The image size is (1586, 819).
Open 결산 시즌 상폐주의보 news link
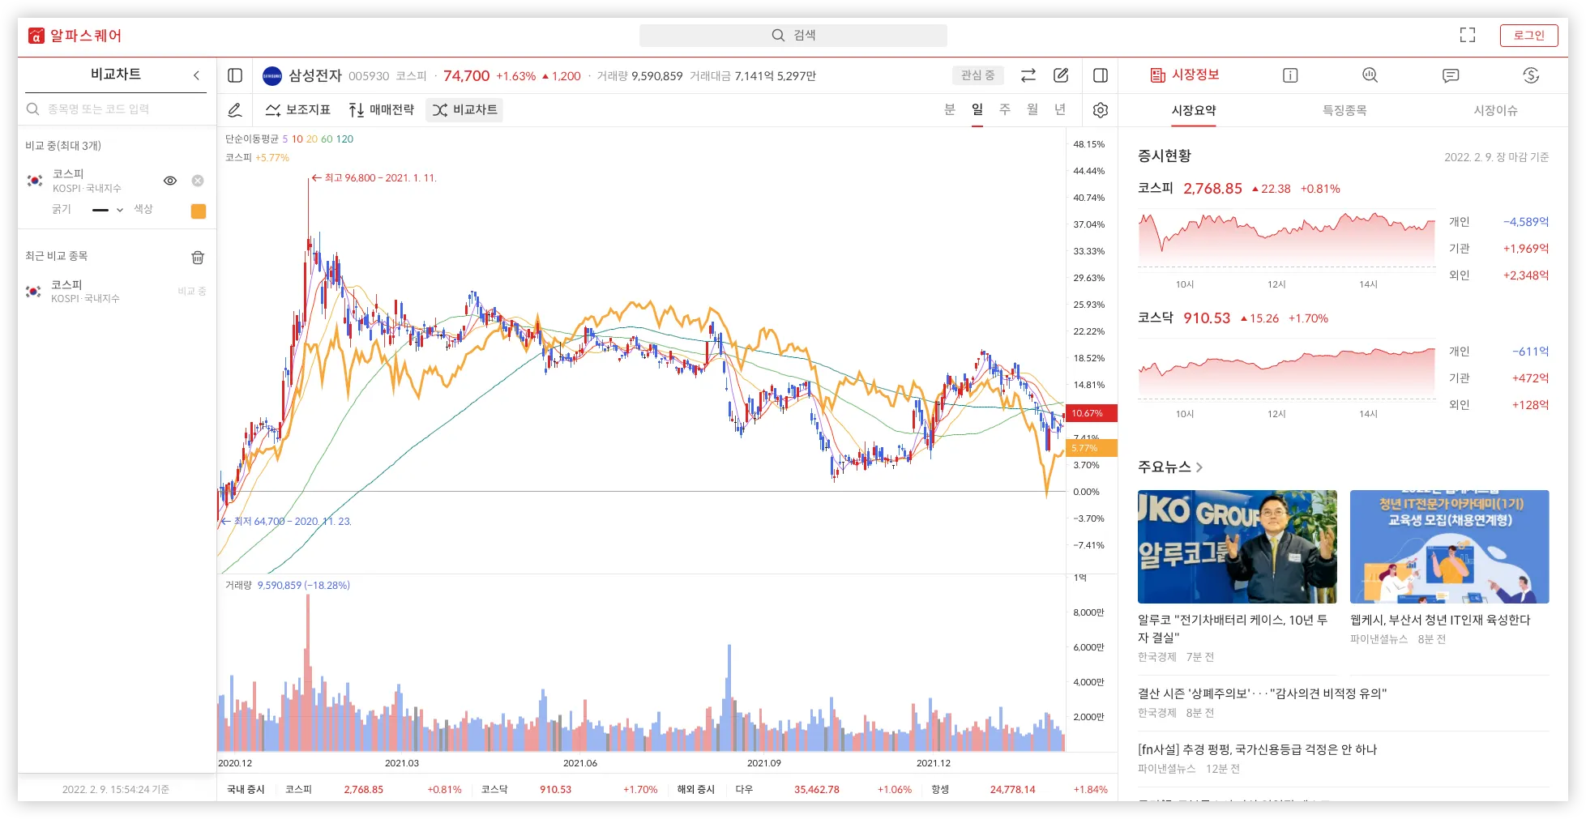pos(1262,693)
